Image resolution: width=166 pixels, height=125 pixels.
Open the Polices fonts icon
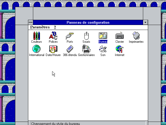click(53, 36)
